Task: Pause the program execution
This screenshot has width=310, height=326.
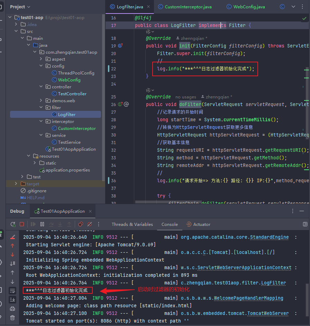Action: pos(42,224)
